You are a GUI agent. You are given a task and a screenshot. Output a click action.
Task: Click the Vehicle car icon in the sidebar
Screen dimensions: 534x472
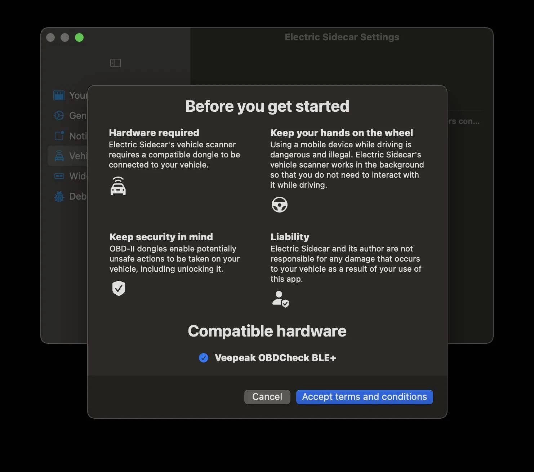(59, 156)
